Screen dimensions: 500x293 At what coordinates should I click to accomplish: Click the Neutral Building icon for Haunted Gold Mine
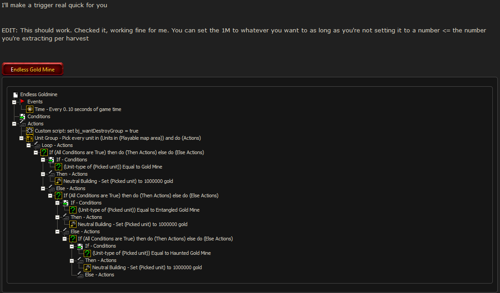[87, 267]
